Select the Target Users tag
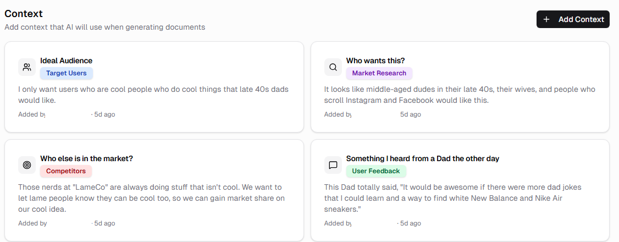 coord(67,73)
